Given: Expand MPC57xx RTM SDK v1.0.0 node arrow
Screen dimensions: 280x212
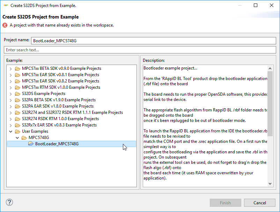Looking at the screenshot, I should 11,88.
